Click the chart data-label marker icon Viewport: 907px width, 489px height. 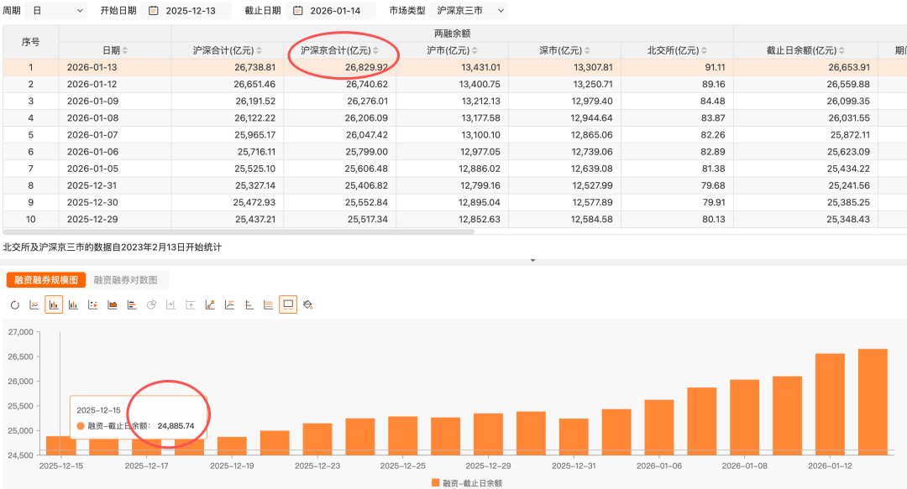210,304
